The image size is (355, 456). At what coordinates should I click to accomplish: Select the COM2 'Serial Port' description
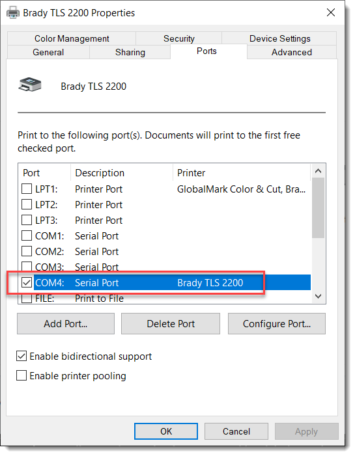coord(96,252)
